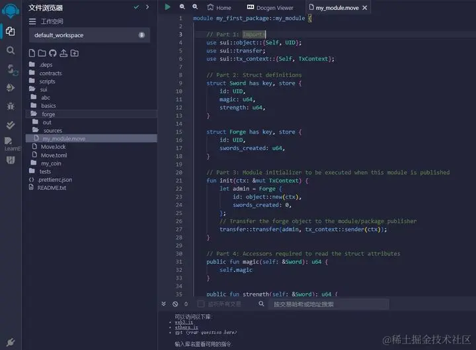Open the File Explorer sidebar icon
This screenshot has height=350, width=476.
11,31
